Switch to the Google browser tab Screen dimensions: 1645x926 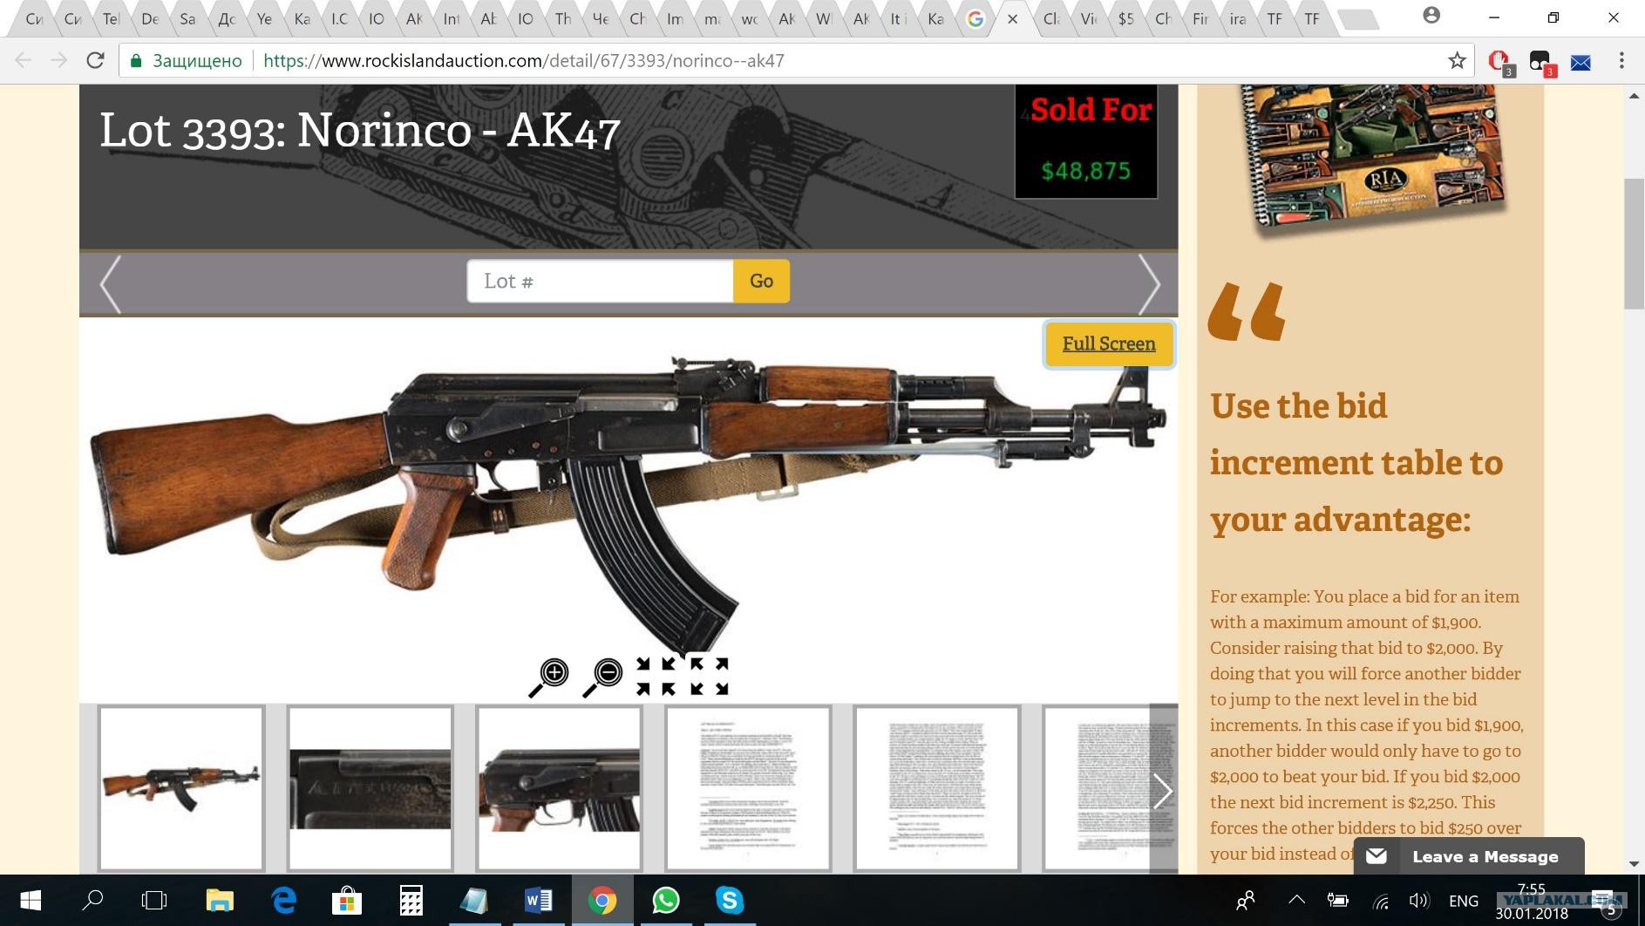tap(975, 18)
